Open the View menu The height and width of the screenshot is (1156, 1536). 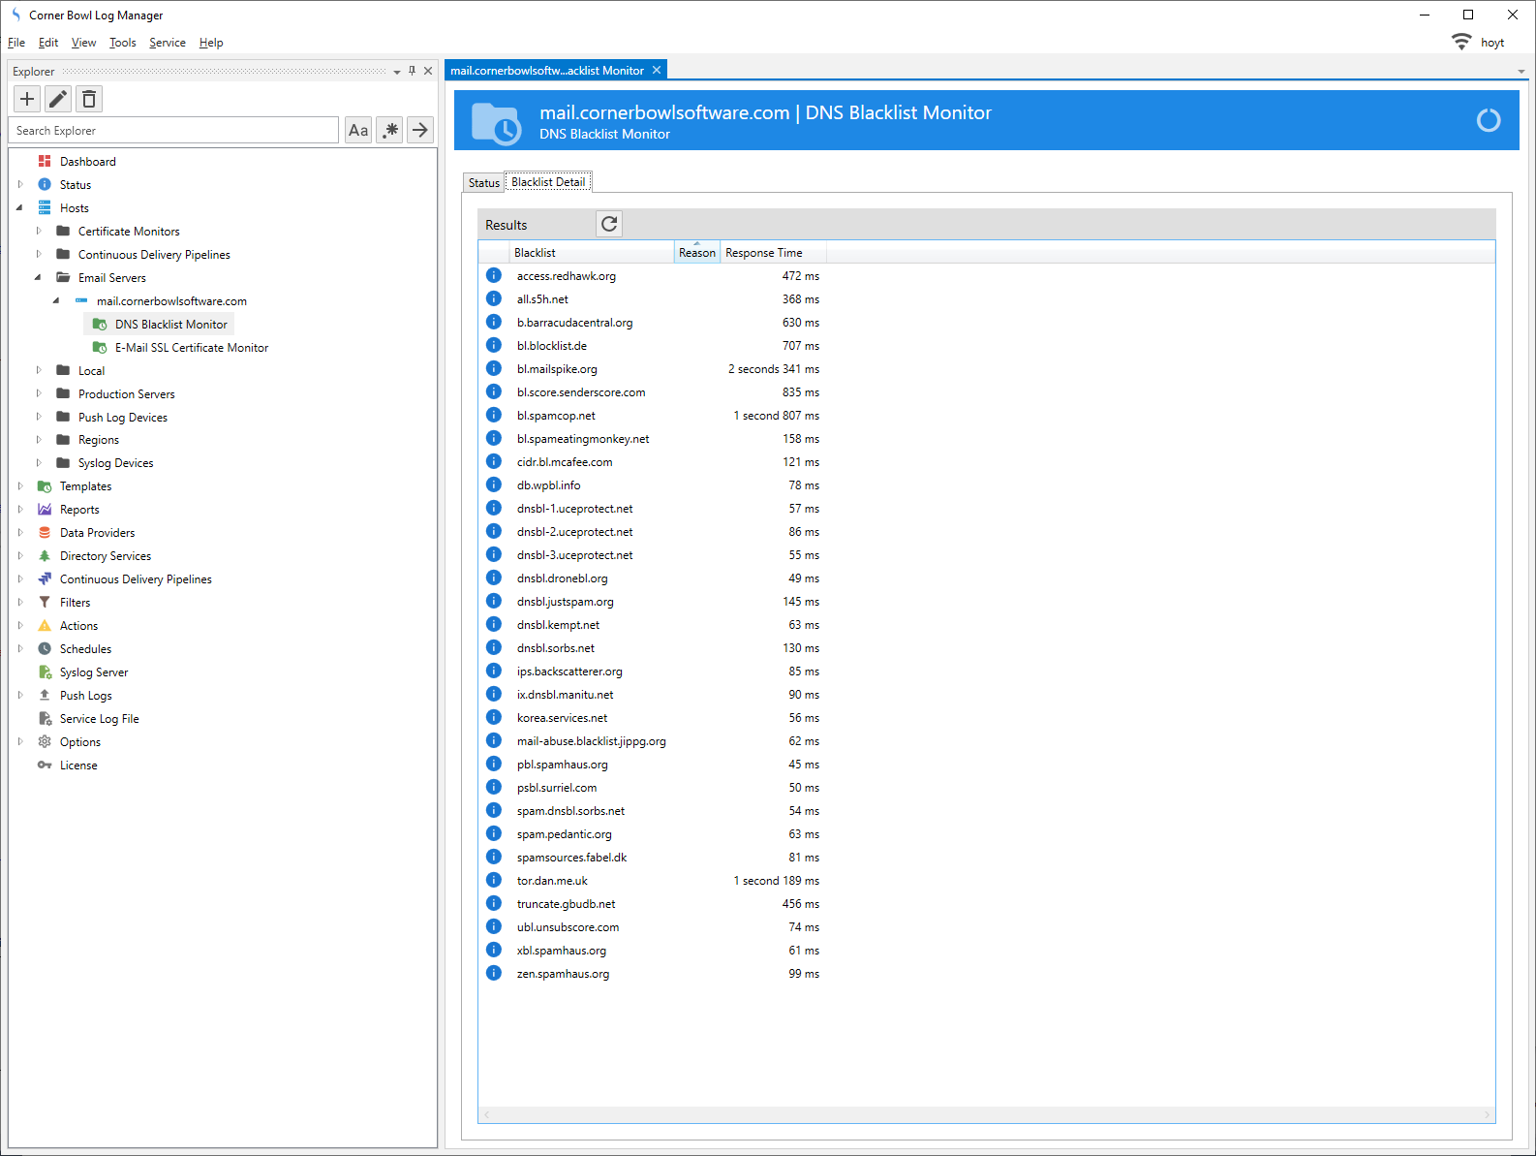(83, 43)
